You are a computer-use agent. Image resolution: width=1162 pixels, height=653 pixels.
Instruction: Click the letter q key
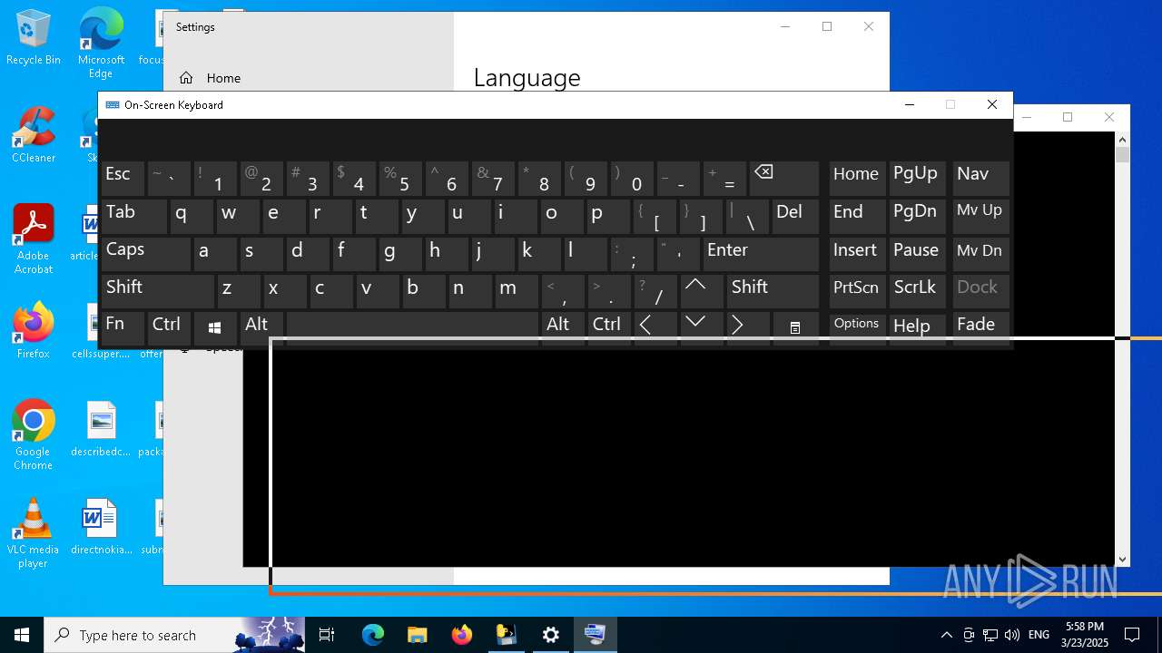point(191,216)
